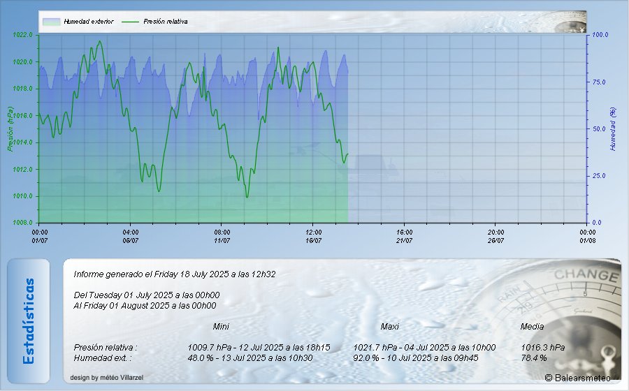Viewport: 629px width, 391px height.
Task: Click the 1012.0 pressure axis value
Action: tap(22, 169)
